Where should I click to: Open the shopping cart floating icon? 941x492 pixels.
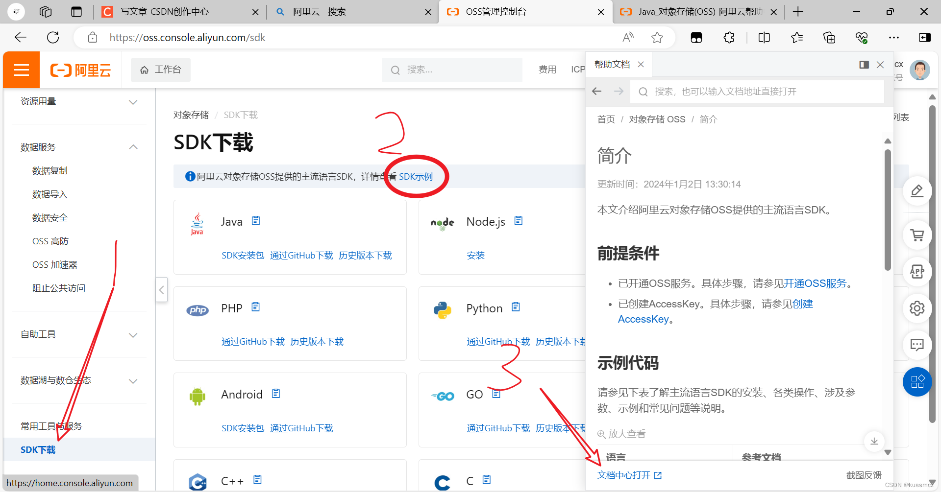point(917,235)
